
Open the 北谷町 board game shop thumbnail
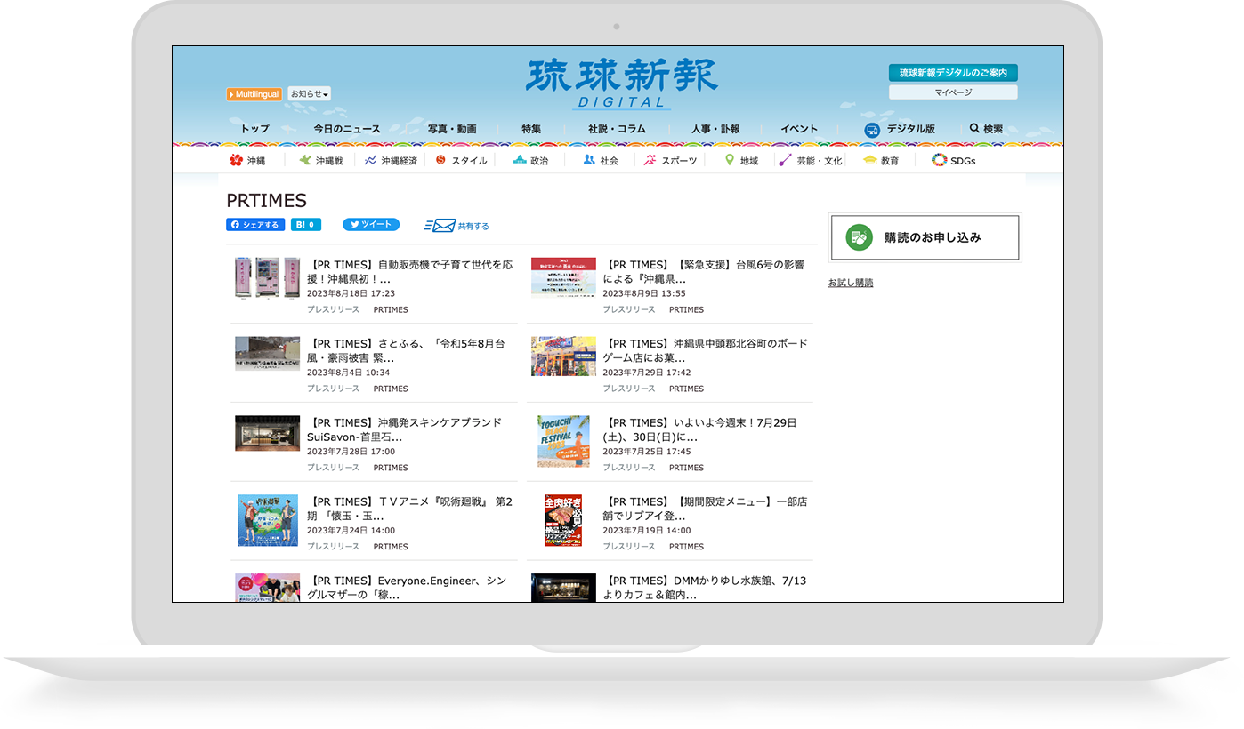(563, 356)
